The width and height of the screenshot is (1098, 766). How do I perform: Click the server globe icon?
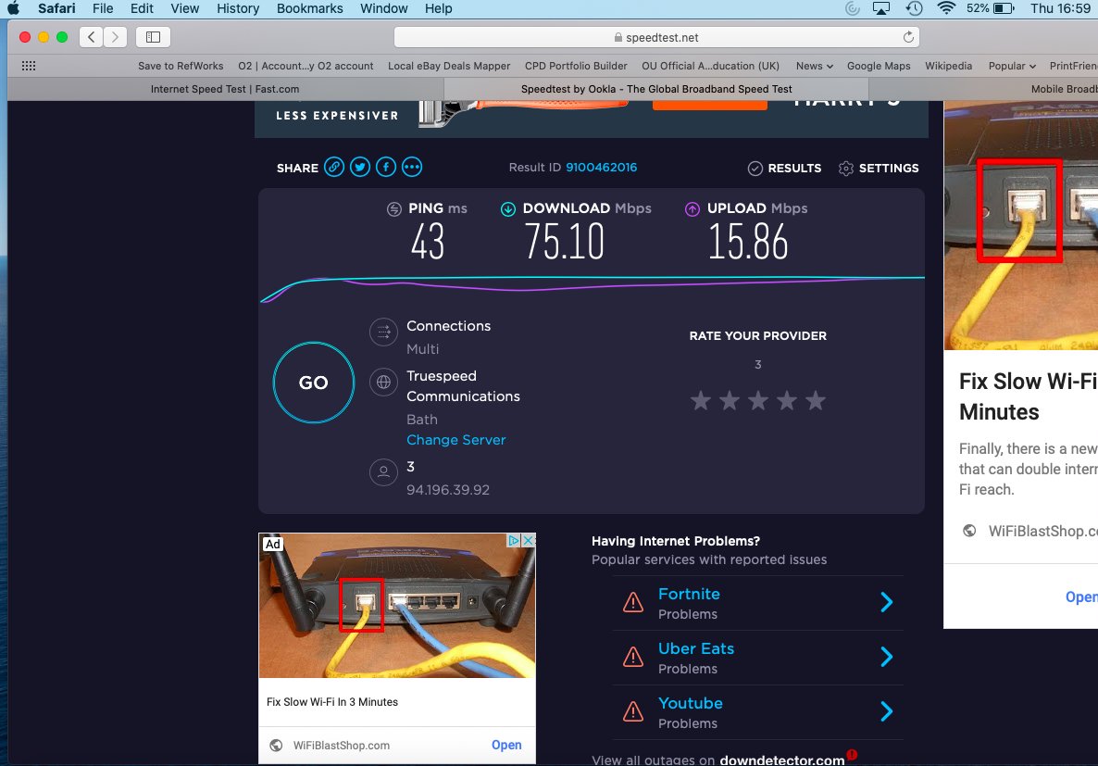click(x=383, y=382)
